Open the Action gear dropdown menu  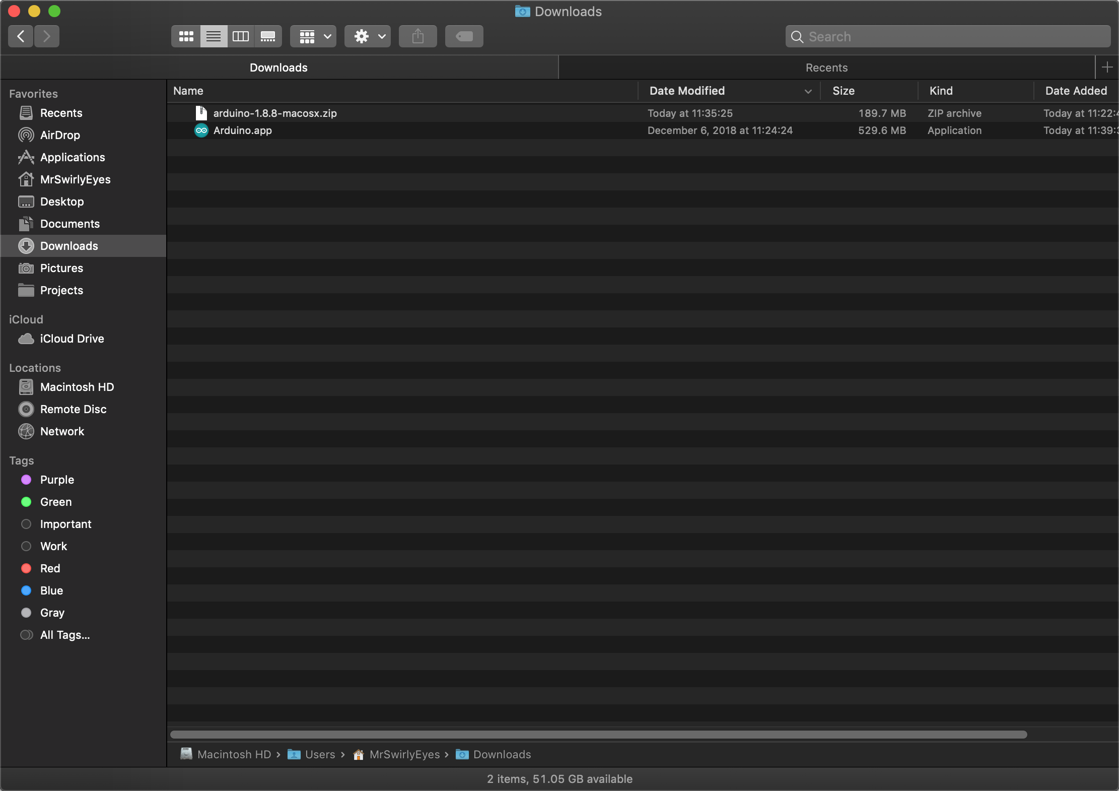367,36
